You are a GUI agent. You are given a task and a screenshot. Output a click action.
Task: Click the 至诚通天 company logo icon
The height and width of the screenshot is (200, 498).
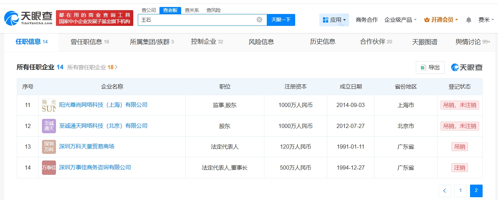coord(49,126)
